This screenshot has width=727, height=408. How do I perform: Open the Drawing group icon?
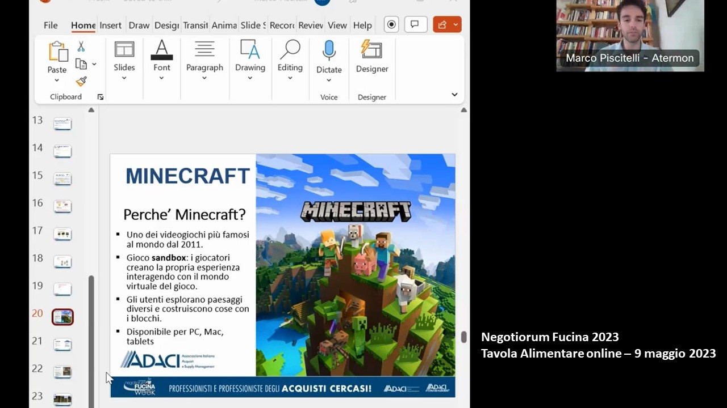250,50
